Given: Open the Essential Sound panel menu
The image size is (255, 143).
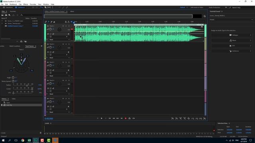Looking at the screenshot, I should pos(222,12).
